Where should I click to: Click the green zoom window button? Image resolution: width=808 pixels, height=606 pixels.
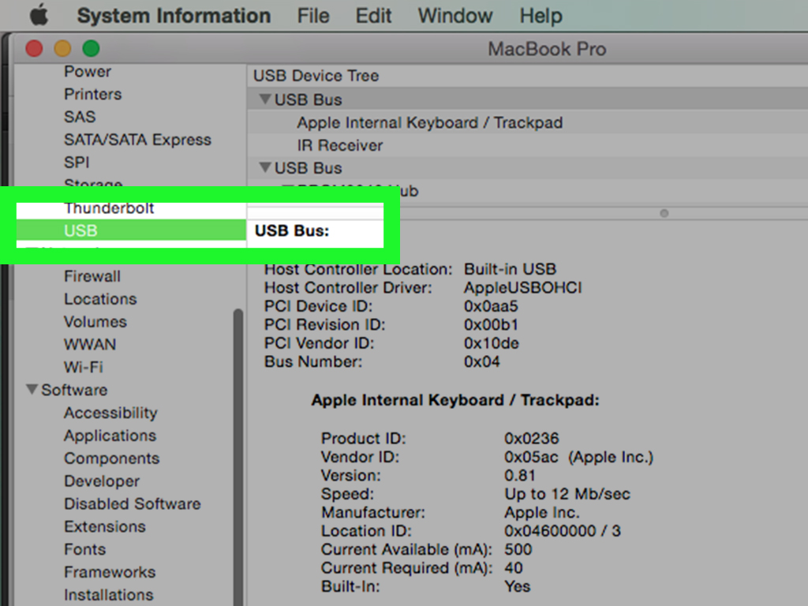pos(92,48)
